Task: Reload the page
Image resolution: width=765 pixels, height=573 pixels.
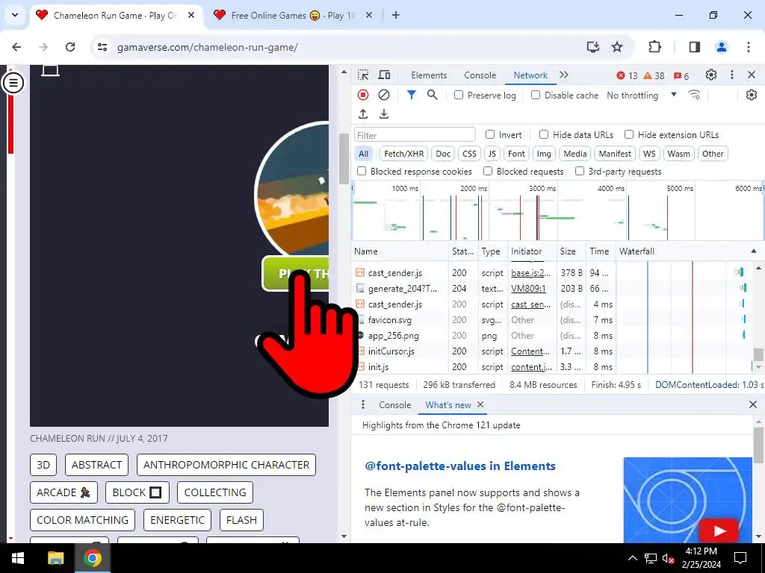Action: click(x=70, y=47)
